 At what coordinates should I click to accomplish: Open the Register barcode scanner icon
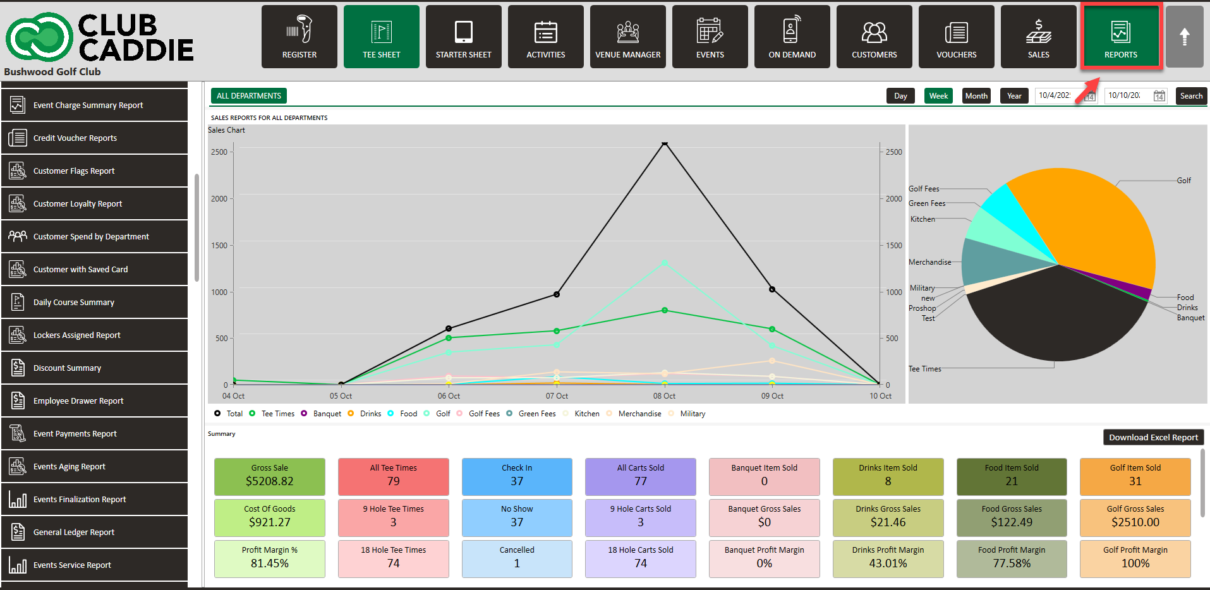coord(299,30)
